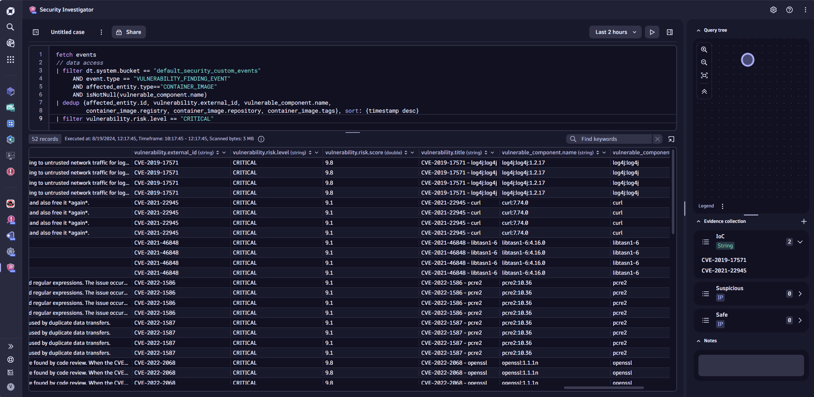Open the settings gear in top bar

[x=773, y=10]
